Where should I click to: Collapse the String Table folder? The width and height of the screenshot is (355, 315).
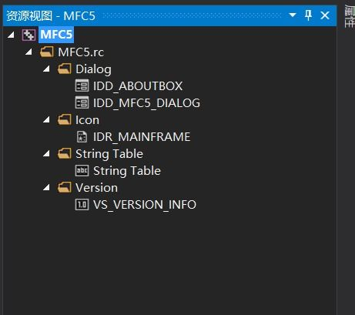46,153
